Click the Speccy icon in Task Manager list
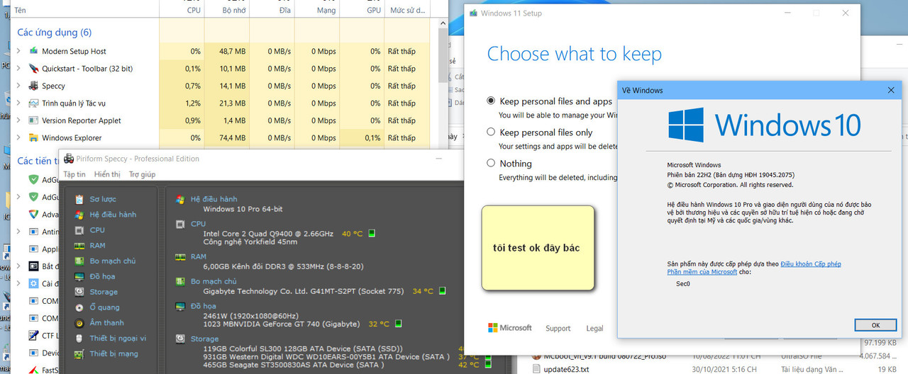This screenshot has width=908, height=374. click(33, 86)
